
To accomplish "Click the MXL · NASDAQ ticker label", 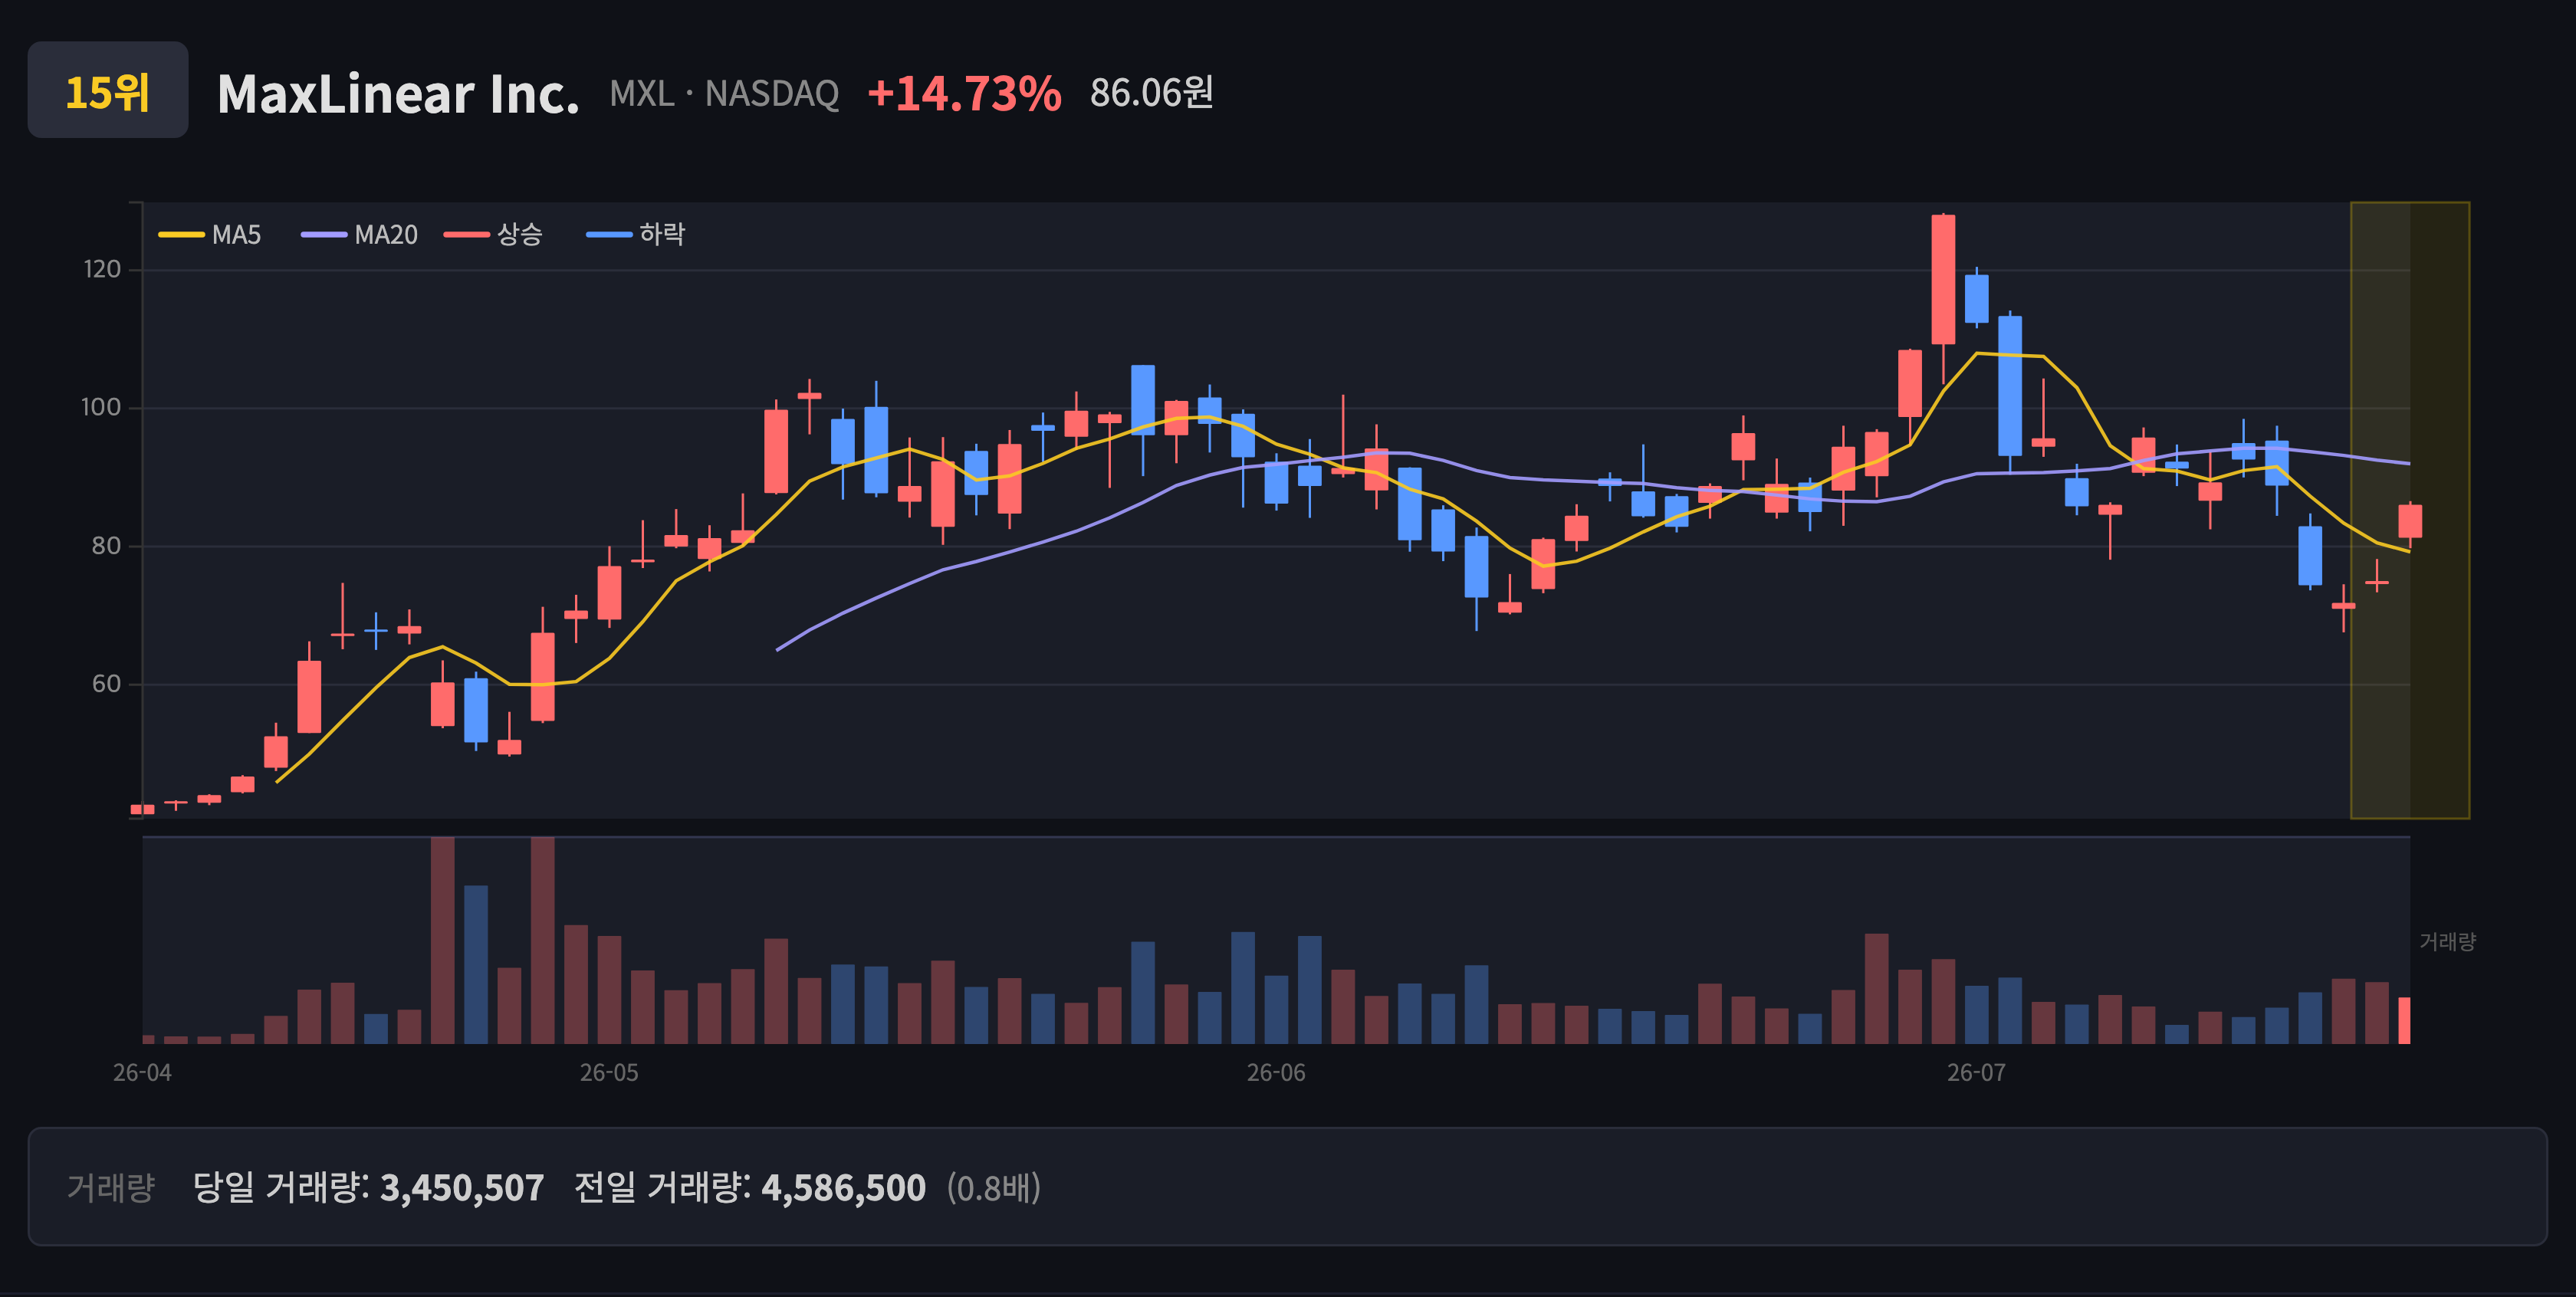I will point(724,94).
